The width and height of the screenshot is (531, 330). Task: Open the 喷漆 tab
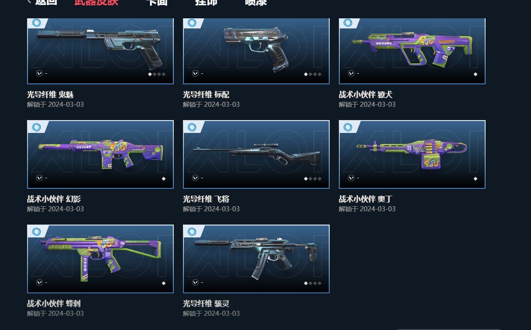[x=256, y=2]
